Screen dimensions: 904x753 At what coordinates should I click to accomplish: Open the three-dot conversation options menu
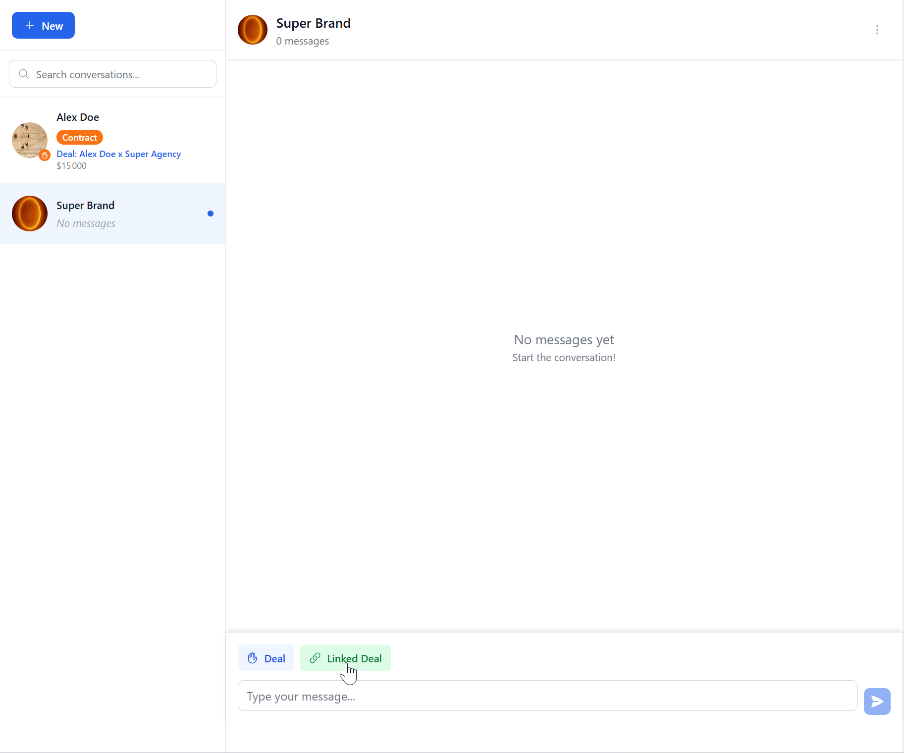[877, 30]
